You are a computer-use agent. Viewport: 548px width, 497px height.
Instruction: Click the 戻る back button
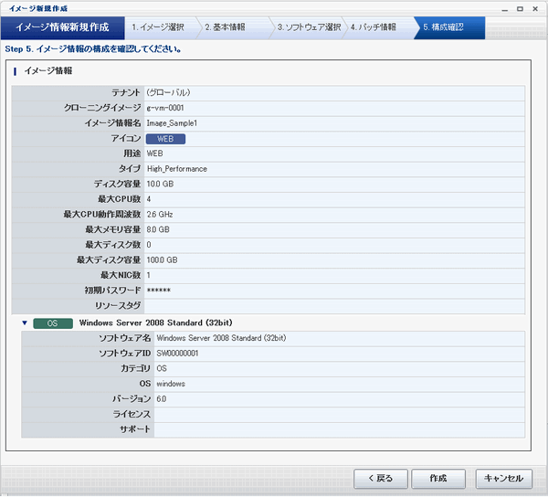tap(381, 479)
